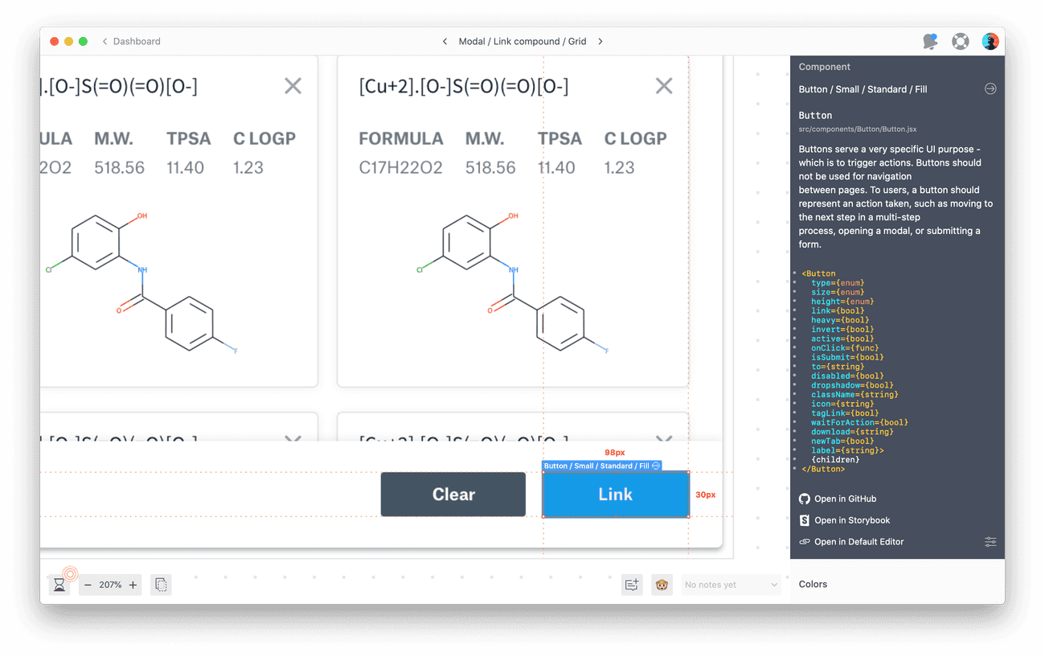Click the lifebuoy help icon
Screen dimensions: 1045x657
[x=960, y=42]
